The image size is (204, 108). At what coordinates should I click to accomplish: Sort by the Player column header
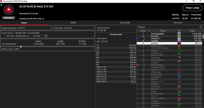(x=163, y=31)
